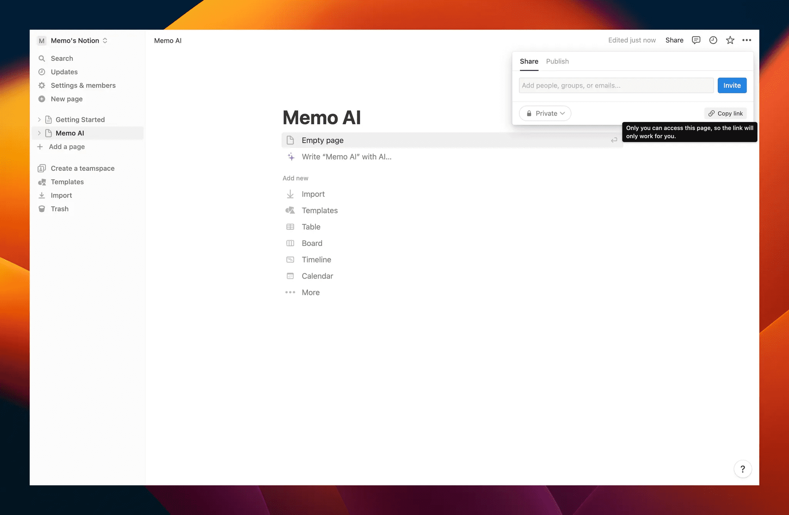Click the sidebar Import download icon
789x515 pixels.
pos(42,196)
